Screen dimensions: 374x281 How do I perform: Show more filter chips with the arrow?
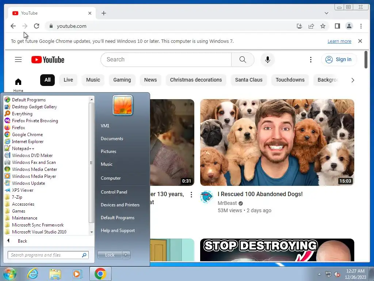[x=352, y=80]
